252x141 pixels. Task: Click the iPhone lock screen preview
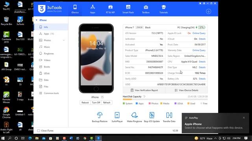(96, 58)
